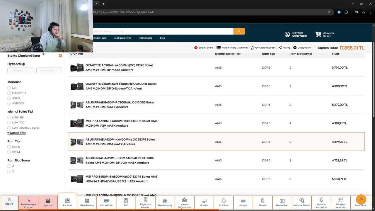This screenshot has height=211, width=375.
Task: Open the Blog menu item
Action: tap(163, 38)
